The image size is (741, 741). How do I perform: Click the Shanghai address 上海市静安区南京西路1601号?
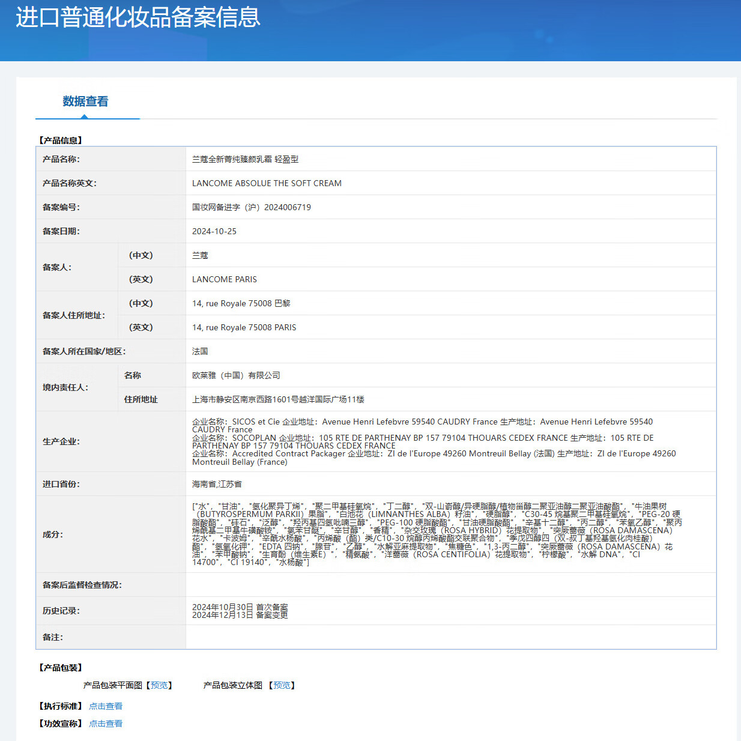point(278,399)
